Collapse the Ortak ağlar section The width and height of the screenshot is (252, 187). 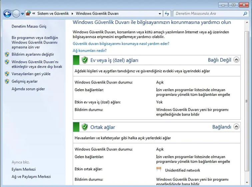tap(236, 127)
